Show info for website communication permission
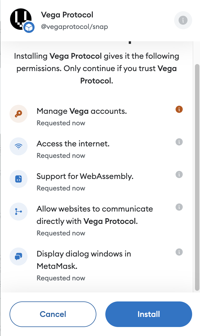The image size is (200, 336). (179, 207)
